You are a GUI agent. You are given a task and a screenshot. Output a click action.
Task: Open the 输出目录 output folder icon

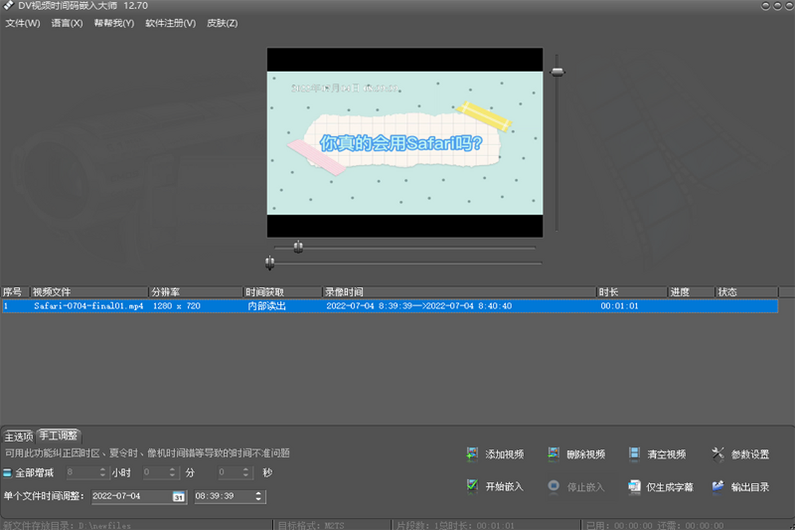point(718,486)
